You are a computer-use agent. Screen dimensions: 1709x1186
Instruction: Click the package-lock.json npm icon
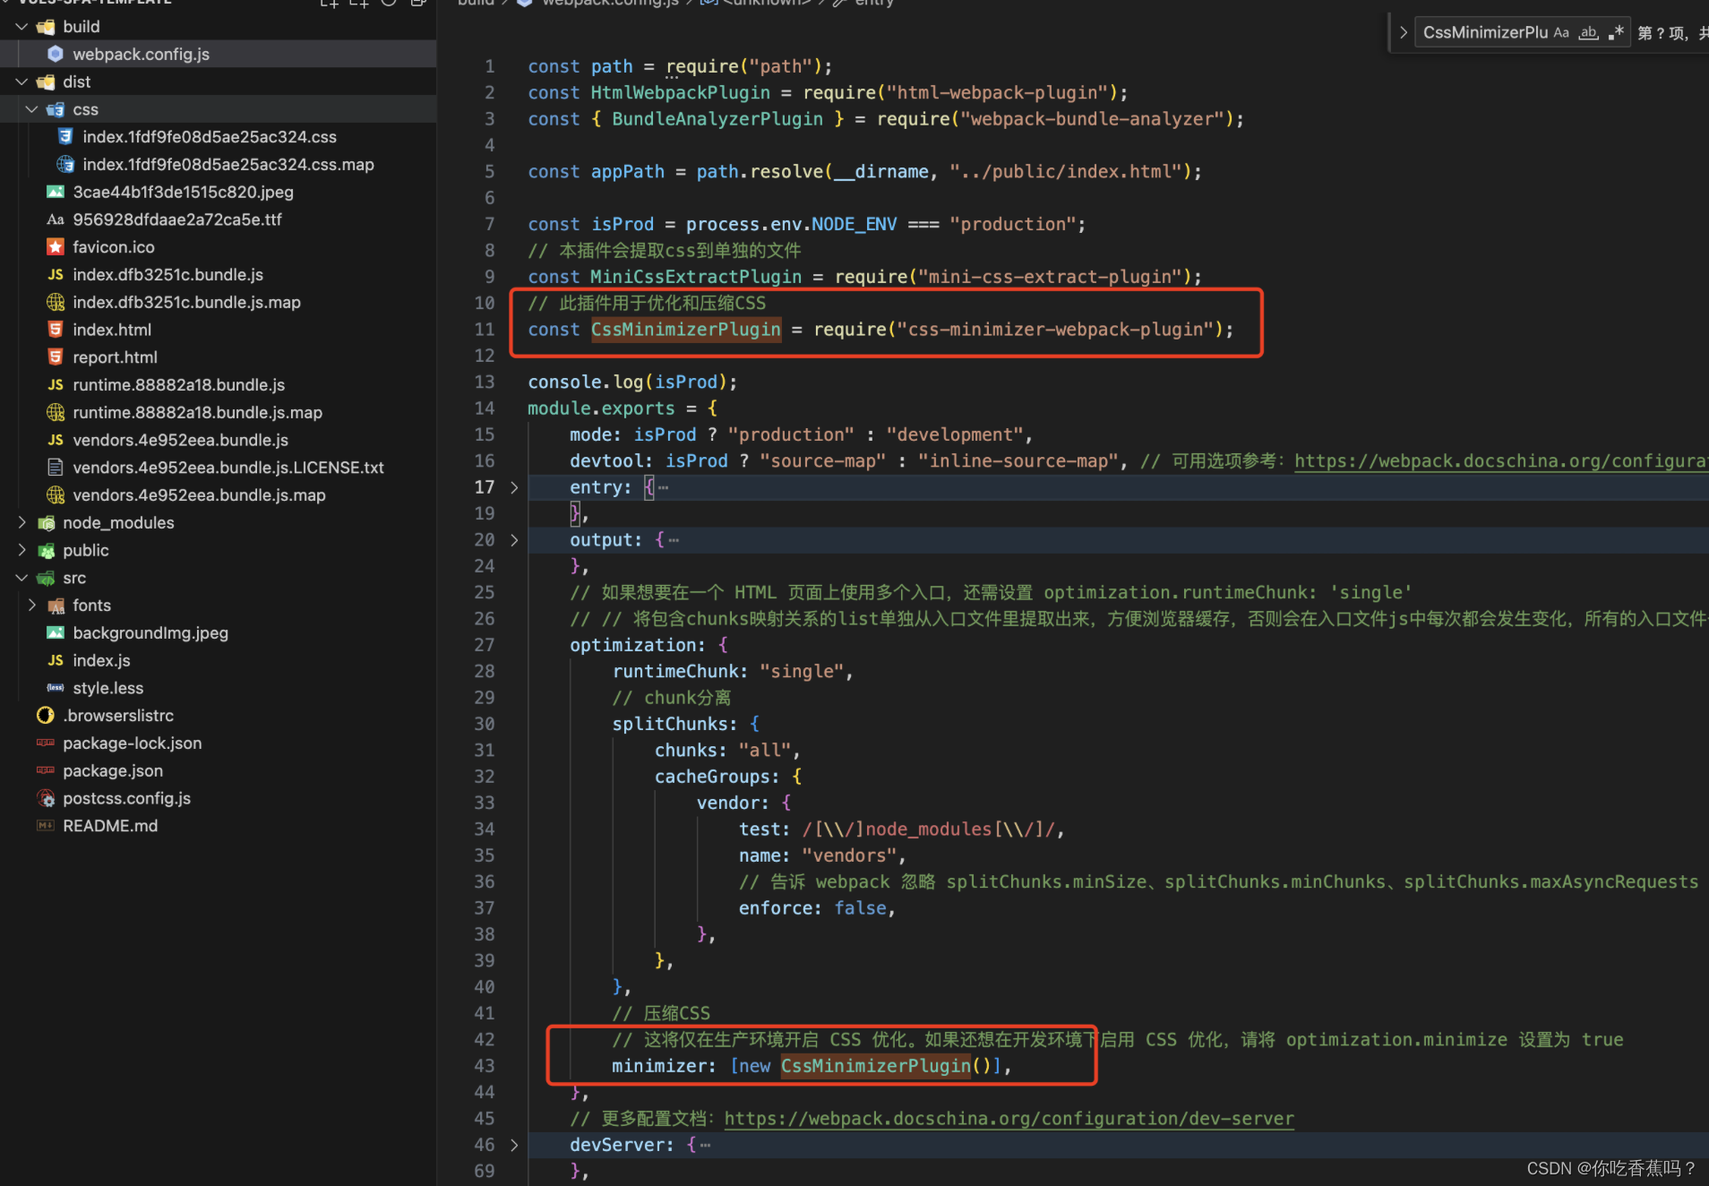(x=46, y=743)
